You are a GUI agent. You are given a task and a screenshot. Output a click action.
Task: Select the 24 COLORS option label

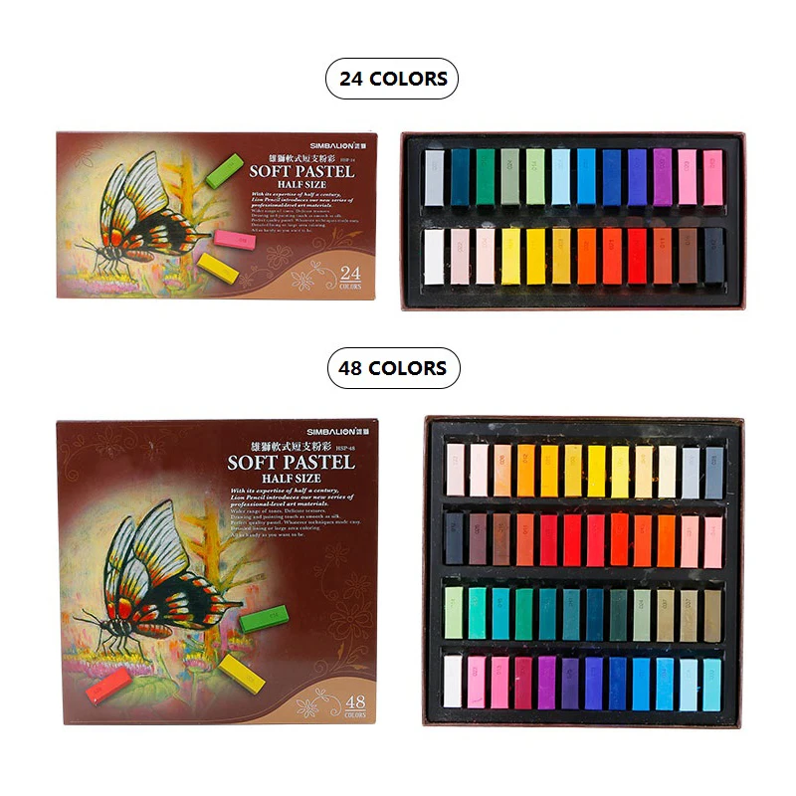392,79
